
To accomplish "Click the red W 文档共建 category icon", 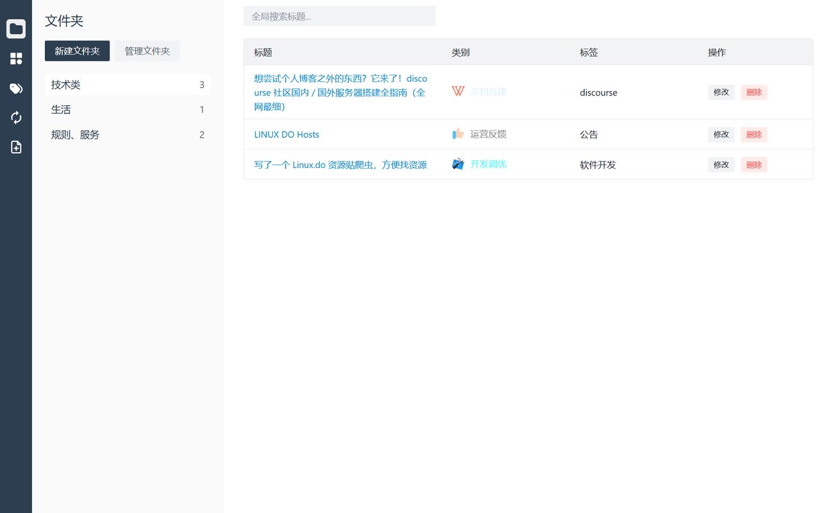I will point(457,92).
